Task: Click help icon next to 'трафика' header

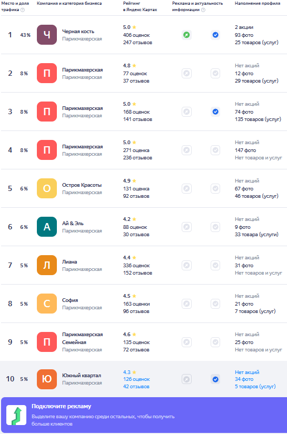Action: pyautogui.click(x=23, y=10)
